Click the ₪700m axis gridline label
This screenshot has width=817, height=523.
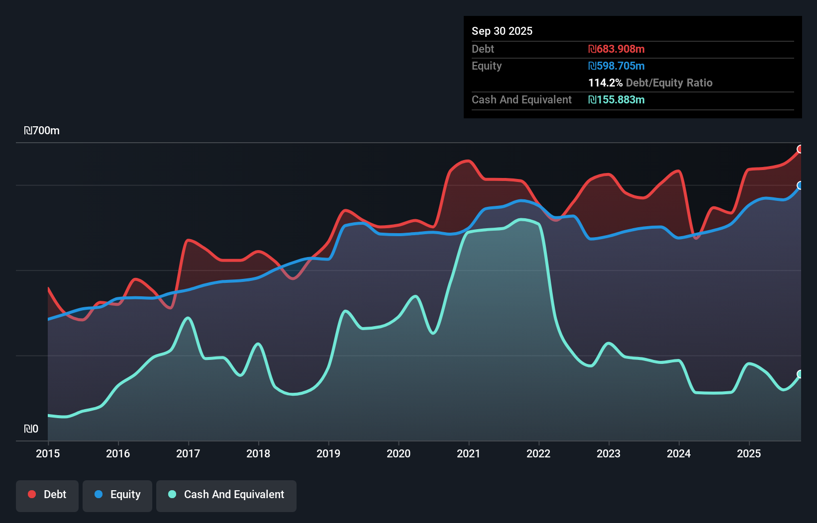(x=42, y=131)
